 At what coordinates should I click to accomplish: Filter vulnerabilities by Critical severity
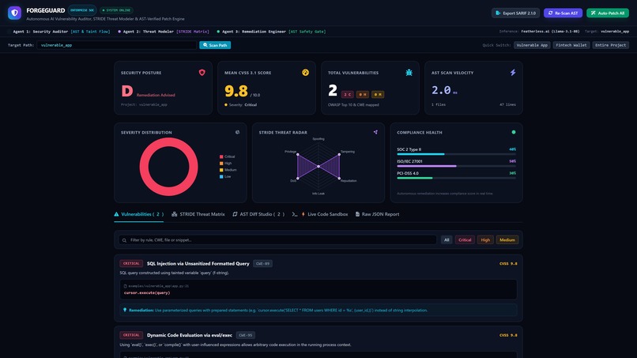(465, 239)
